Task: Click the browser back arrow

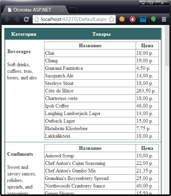Action: click(x=7, y=19)
